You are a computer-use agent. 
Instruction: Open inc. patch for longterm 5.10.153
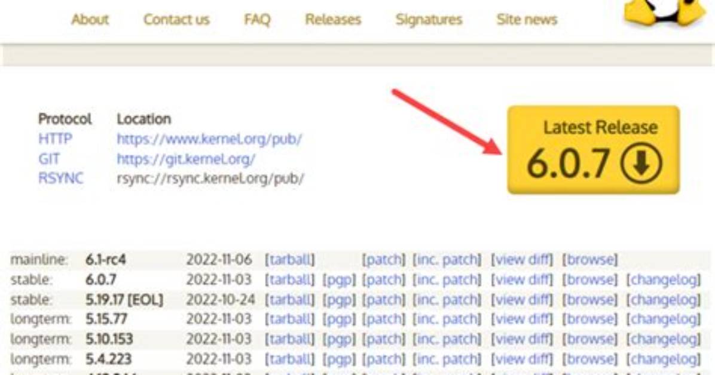point(447,339)
